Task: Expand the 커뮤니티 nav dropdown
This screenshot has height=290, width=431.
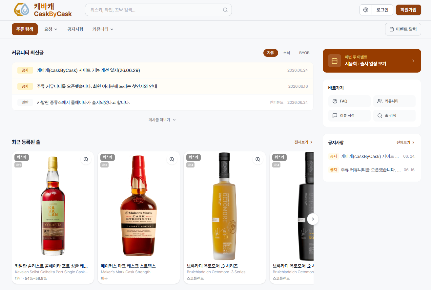Action: pos(103,29)
